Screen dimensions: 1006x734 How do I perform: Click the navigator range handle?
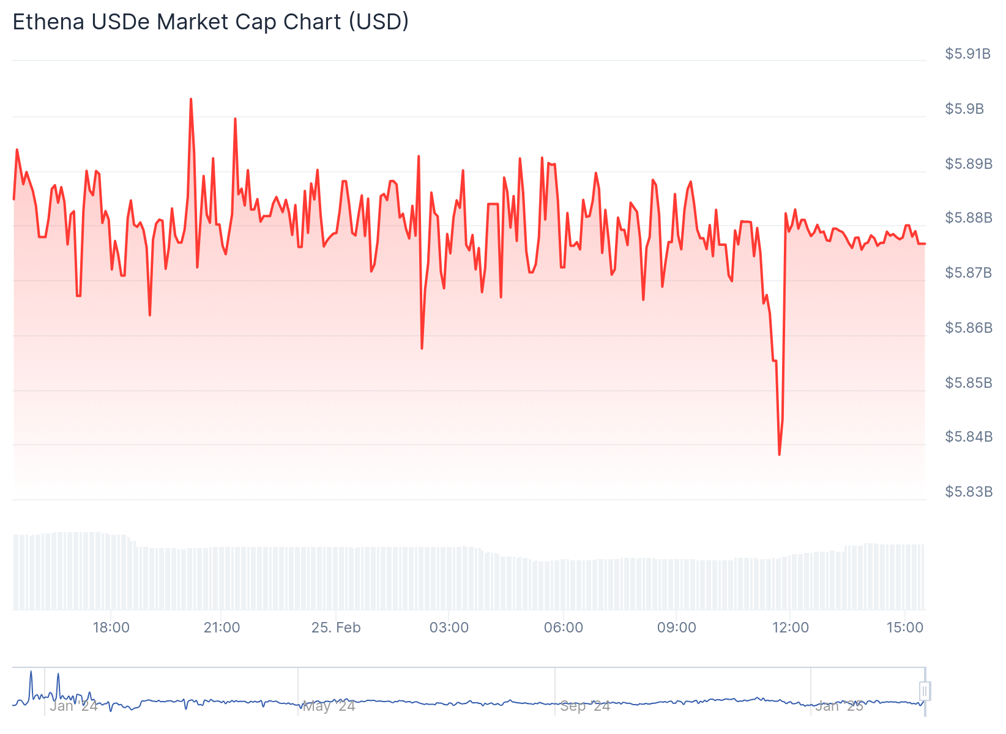pyautogui.click(x=925, y=691)
